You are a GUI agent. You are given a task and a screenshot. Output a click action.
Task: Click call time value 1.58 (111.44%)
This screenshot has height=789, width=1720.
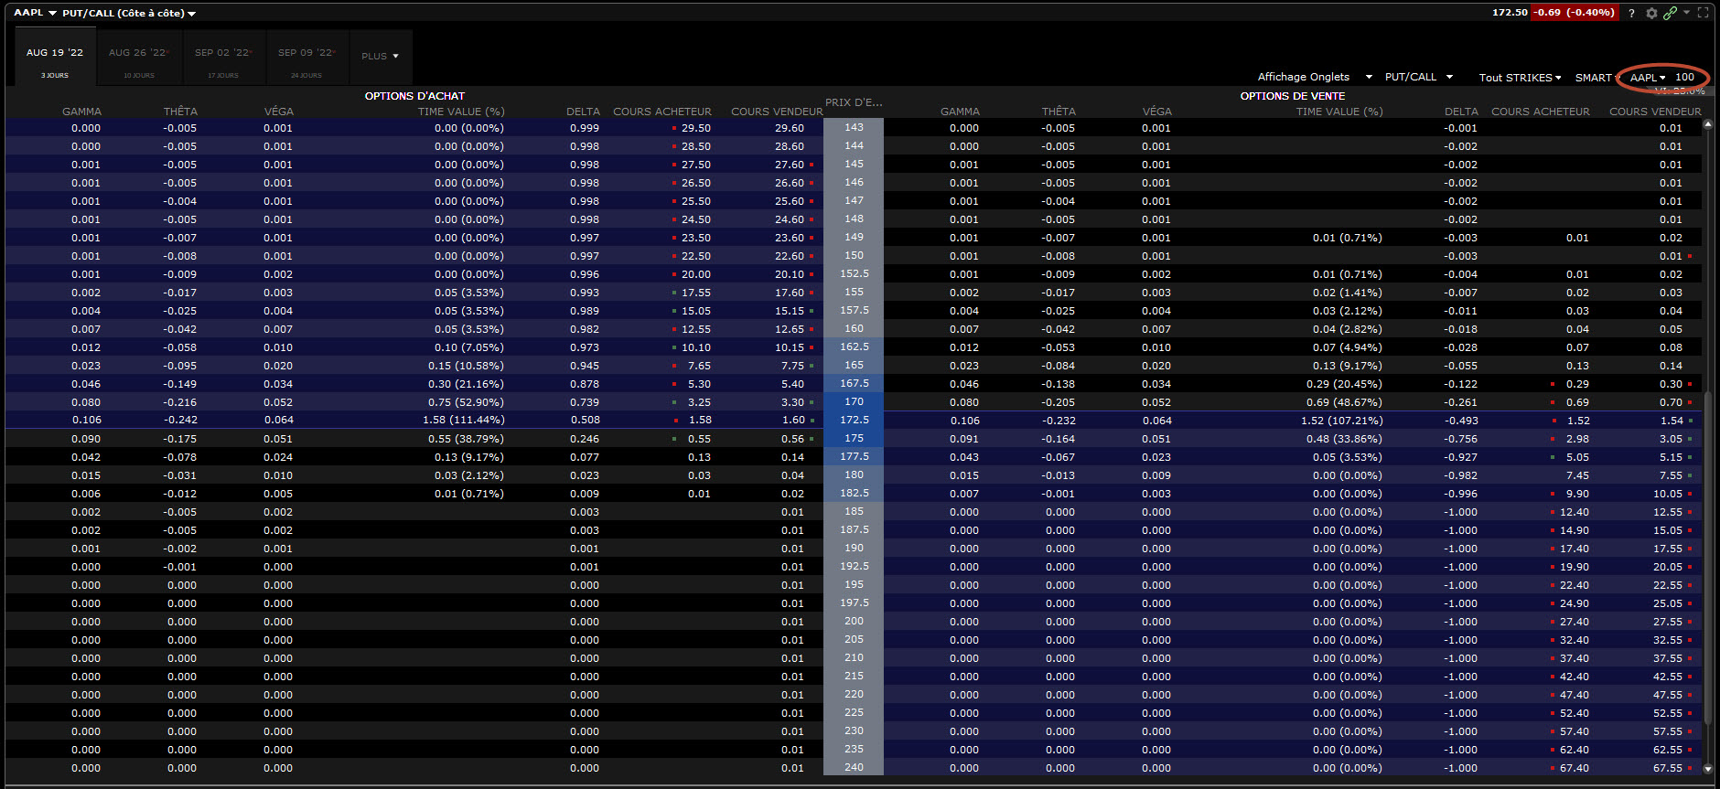click(464, 421)
